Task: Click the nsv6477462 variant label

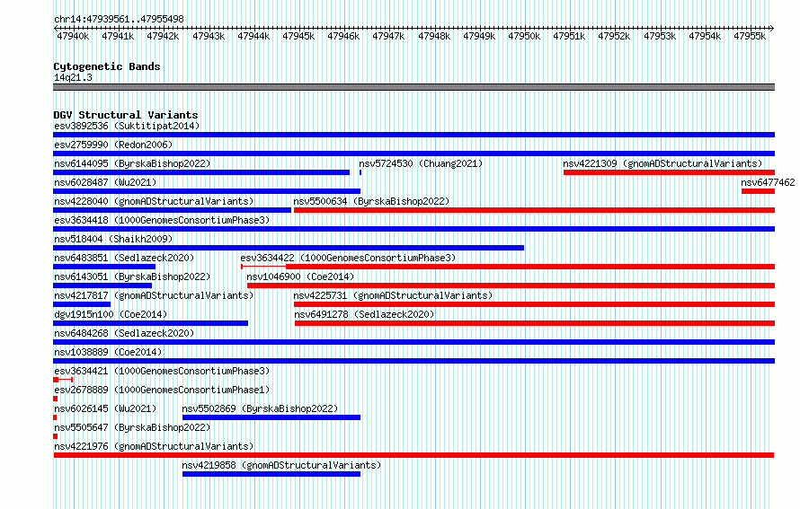Action: pos(768,182)
